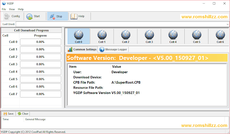Click the Software Version orange banner

pos(147,58)
